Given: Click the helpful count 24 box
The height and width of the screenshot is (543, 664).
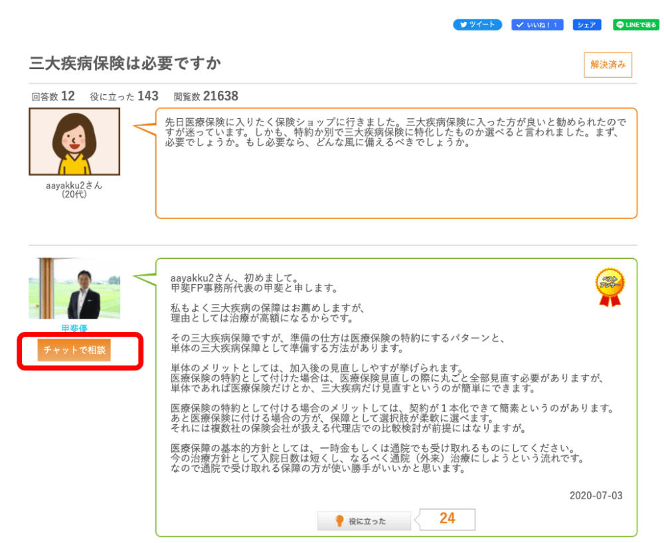Looking at the screenshot, I should click(447, 519).
